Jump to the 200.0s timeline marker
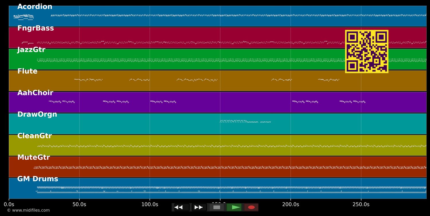This screenshot has height=216, width=430. coord(291,204)
